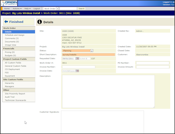175x134 pixels.
Task: Focus the top search text box
Action: point(68,8)
